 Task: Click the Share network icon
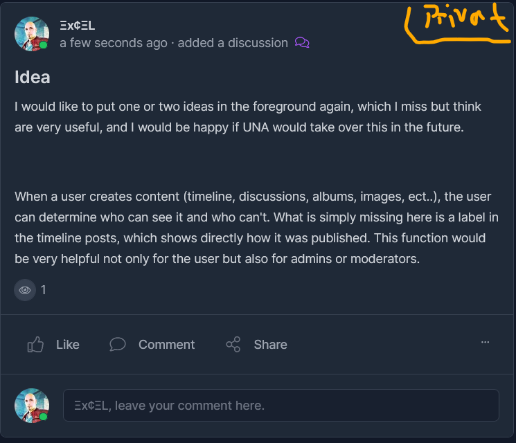(233, 344)
